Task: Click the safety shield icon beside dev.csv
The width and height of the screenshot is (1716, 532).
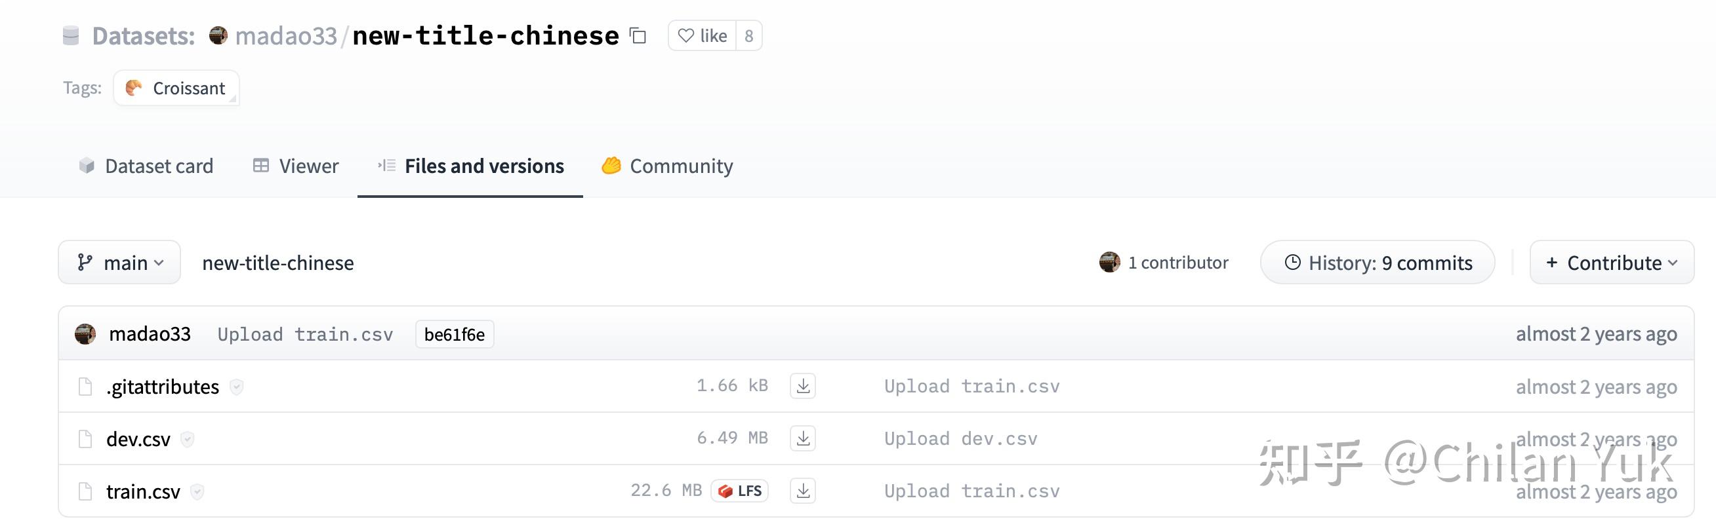Action: tap(188, 439)
